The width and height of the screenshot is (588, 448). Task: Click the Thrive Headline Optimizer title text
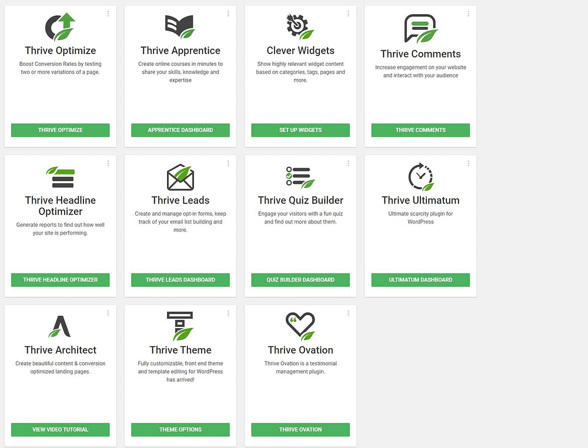pyautogui.click(x=61, y=206)
